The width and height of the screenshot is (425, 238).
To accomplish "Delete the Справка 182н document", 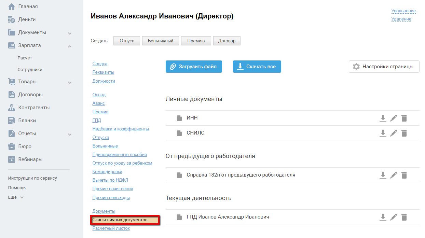I will tap(404, 175).
